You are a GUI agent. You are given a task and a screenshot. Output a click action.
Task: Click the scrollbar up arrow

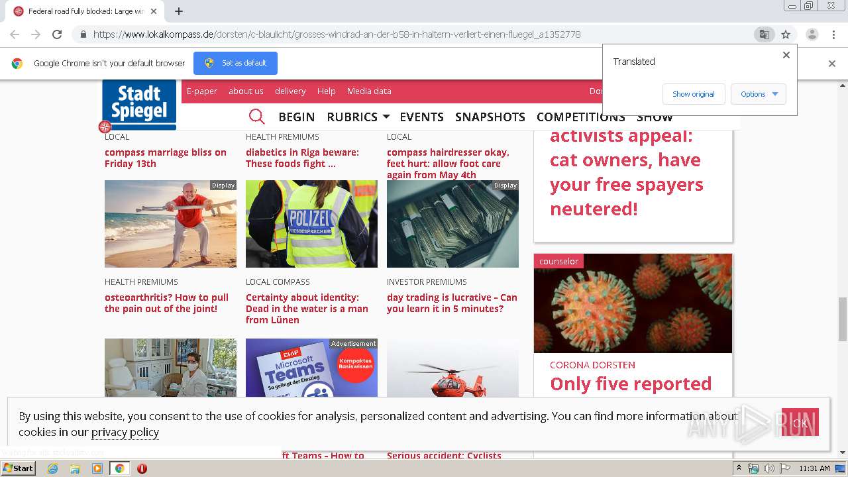tap(843, 85)
